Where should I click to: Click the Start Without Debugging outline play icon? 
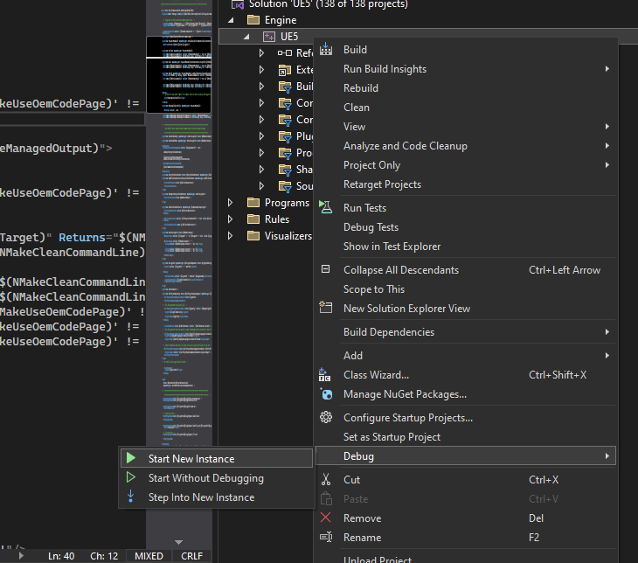pyautogui.click(x=130, y=477)
